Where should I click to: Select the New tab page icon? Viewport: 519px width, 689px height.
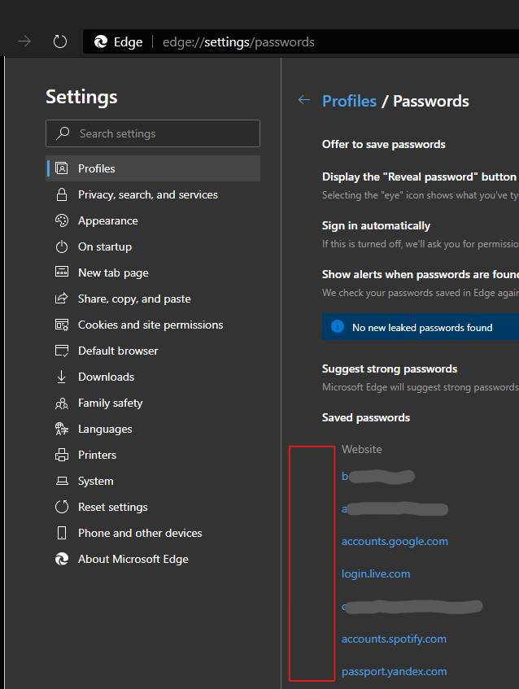click(61, 273)
